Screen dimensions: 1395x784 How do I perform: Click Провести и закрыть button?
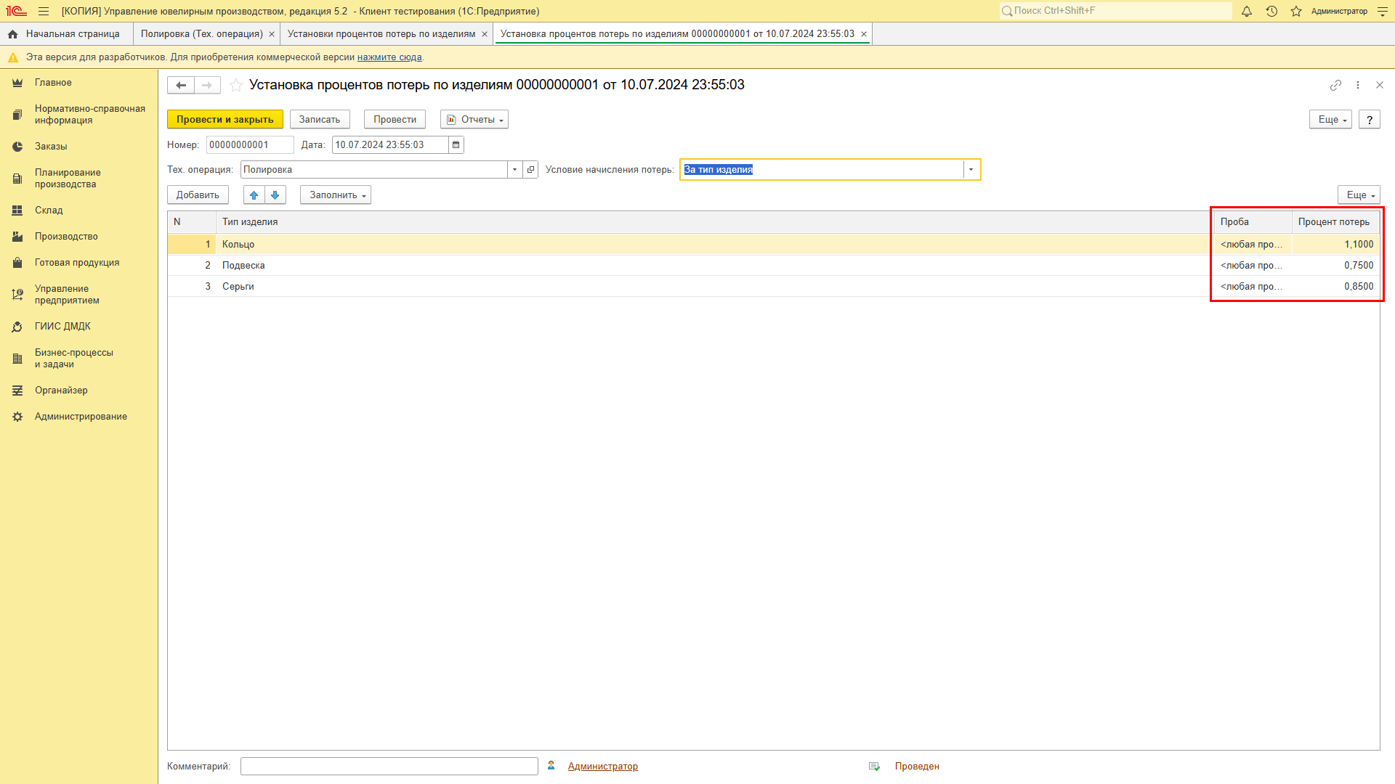click(x=225, y=120)
